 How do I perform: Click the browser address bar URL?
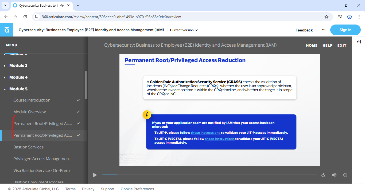pyautogui.click(x=111, y=17)
